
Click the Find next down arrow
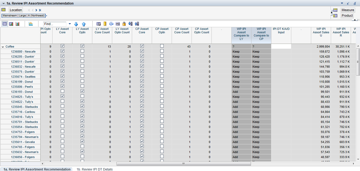point(76,24)
